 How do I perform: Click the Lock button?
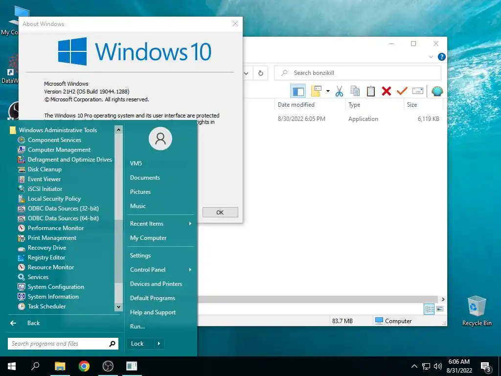[x=140, y=344]
